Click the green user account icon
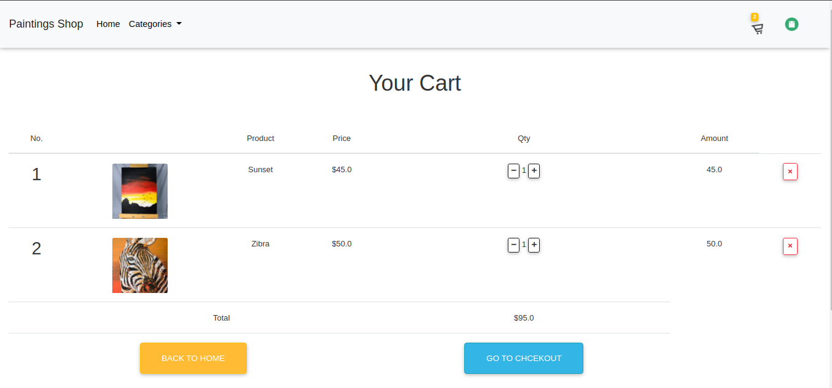This screenshot has width=832, height=388. click(x=791, y=25)
